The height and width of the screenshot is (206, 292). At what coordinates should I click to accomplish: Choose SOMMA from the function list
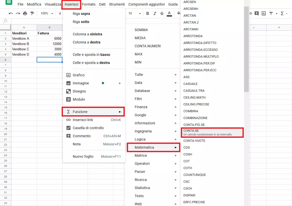point(141,30)
